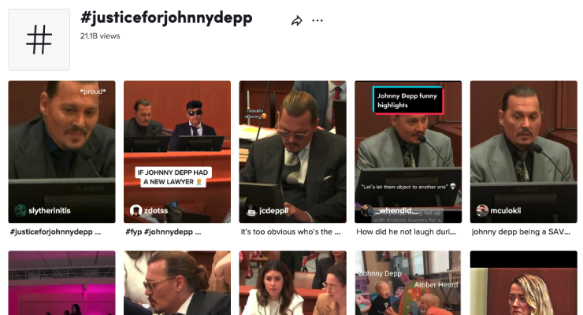Open the mculokii username link
Viewport: 583px width, 315px height.
(x=505, y=210)
